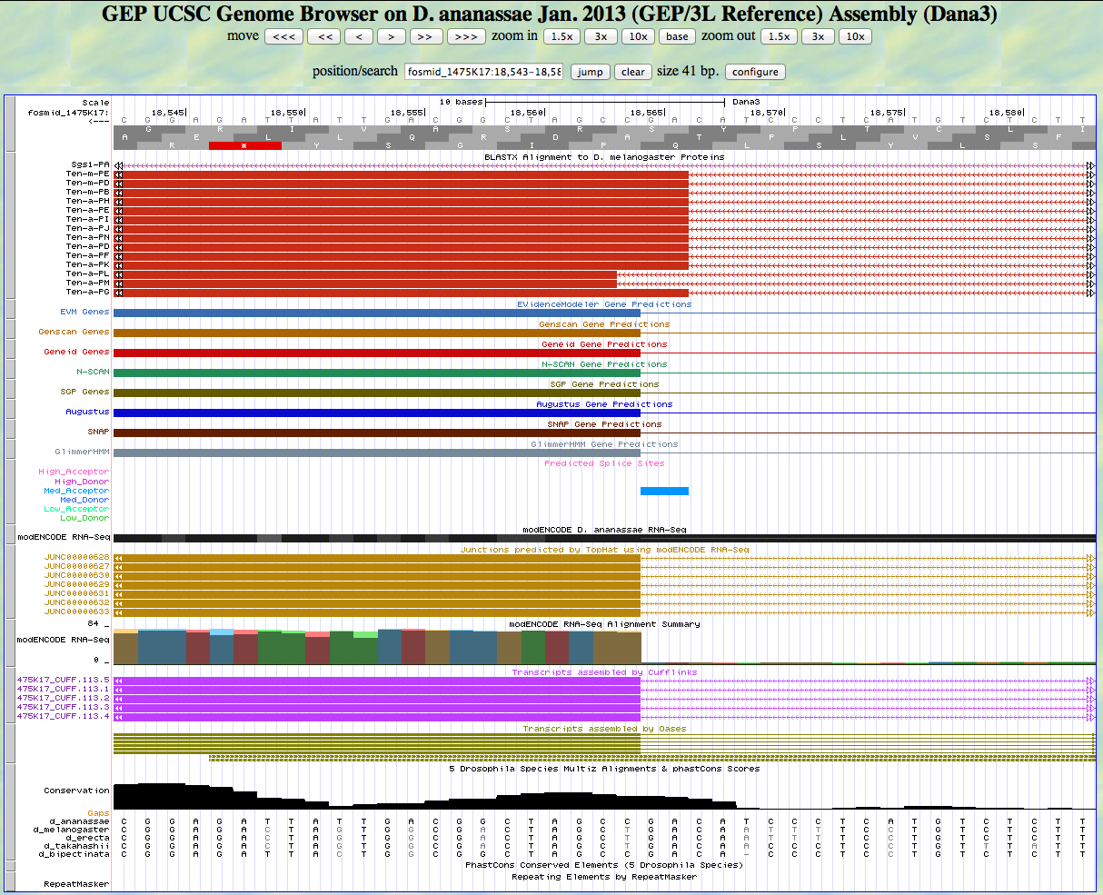The height and width of the screenshot is (895, 1103).
Task: Zoom out 3x
Action: tap(818, 36)
